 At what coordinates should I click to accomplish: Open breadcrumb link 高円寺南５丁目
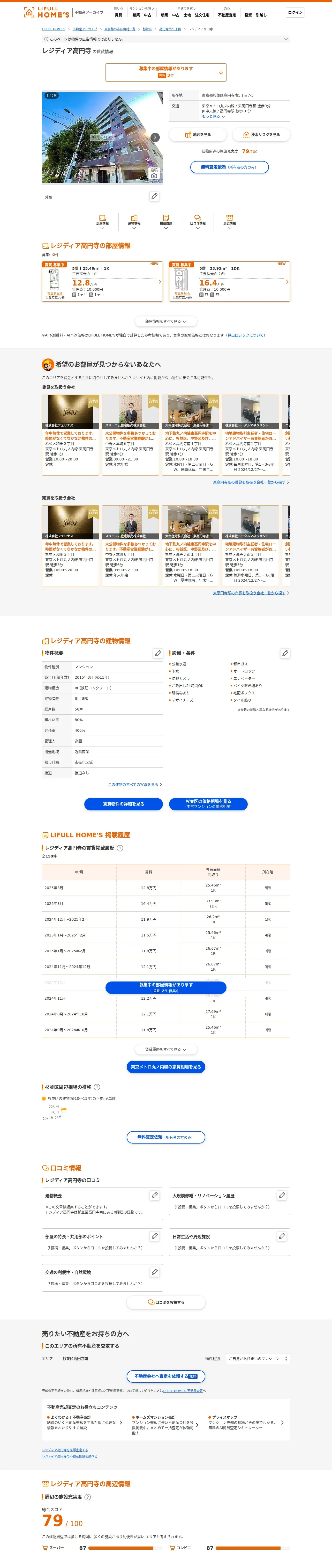(170, 29)
